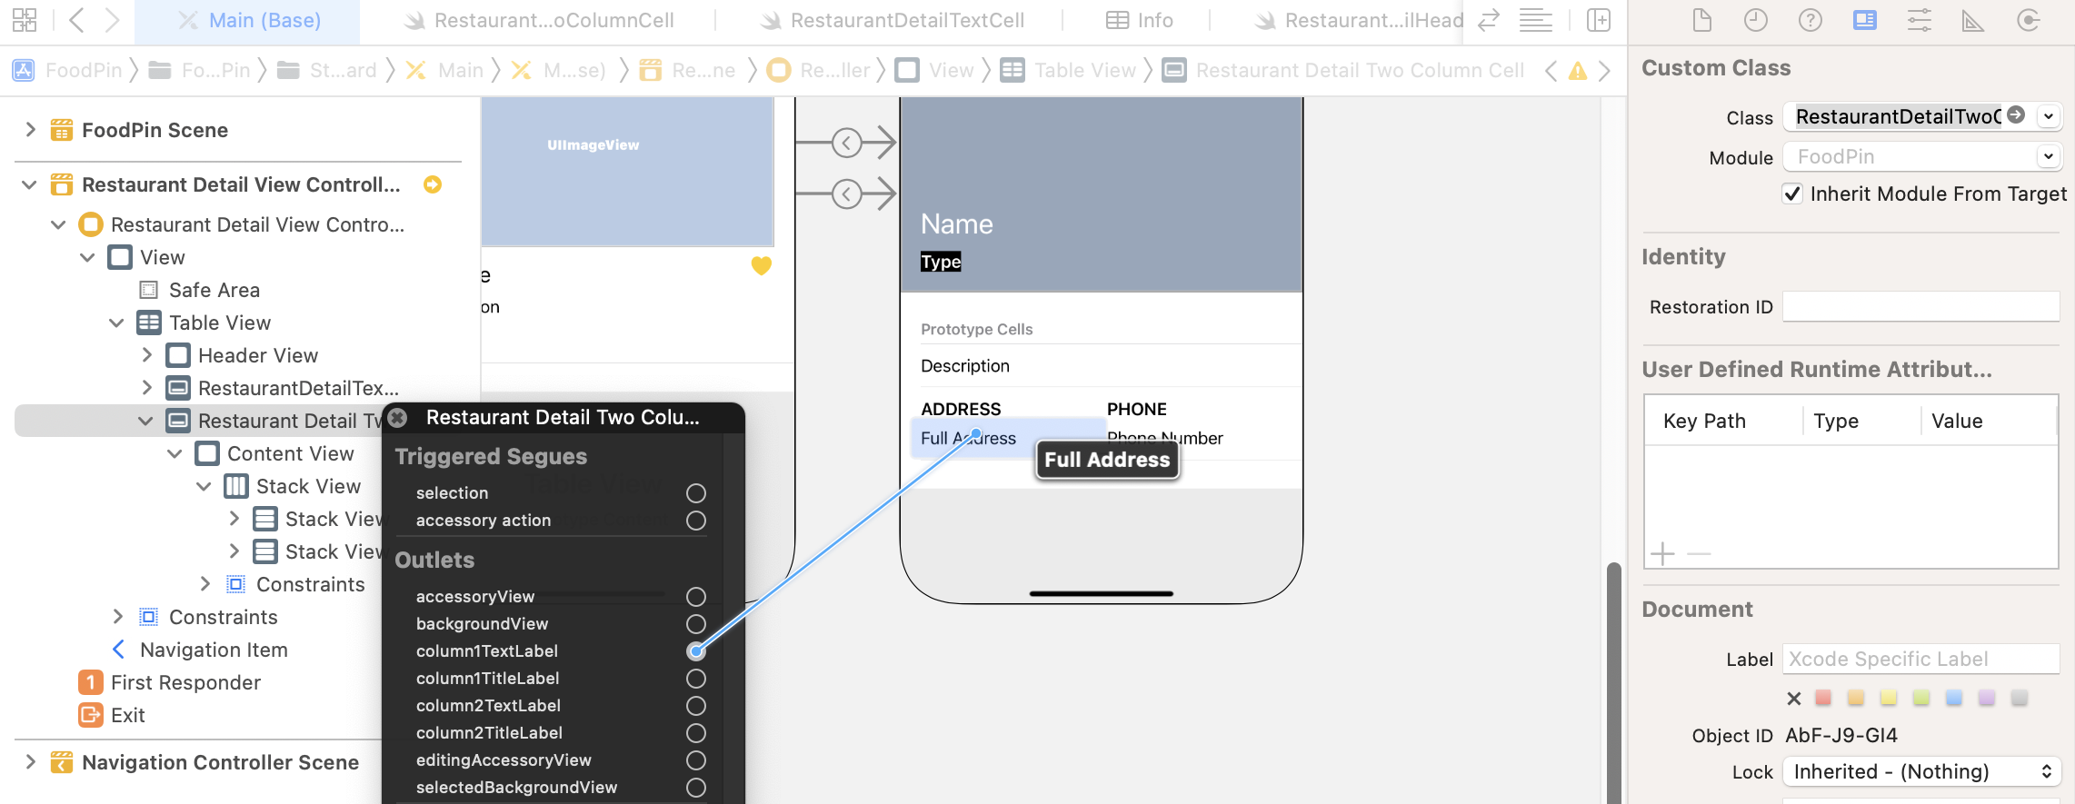2075x804 pixels.
Task: Show the Quick Help inspector
Action: click(1810, 20)
